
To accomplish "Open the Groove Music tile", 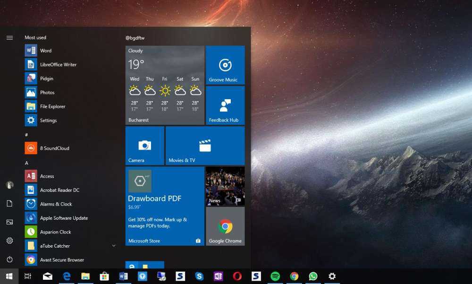I will pyautogui.click(x=225, y=65).
